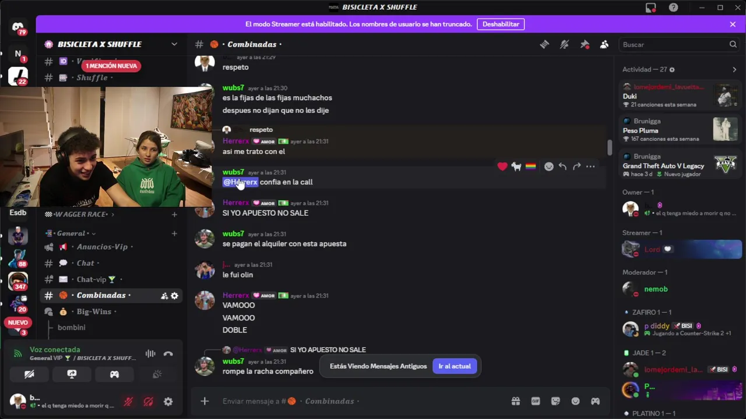Open the Threads icon in channel header
746x419 pixels.
[544, 44]
